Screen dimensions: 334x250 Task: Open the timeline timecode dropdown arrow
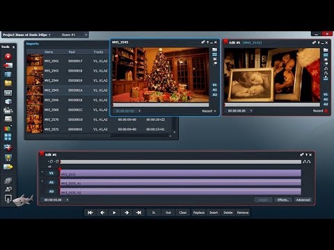coord(67,200)
